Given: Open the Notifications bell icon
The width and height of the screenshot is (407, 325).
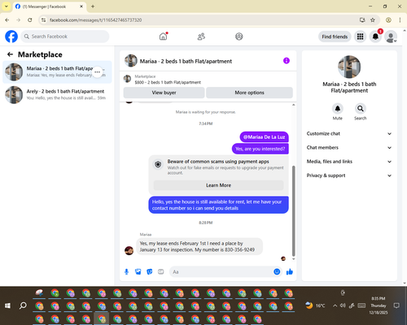Looking at the screenshot, I should coord(375,37).
